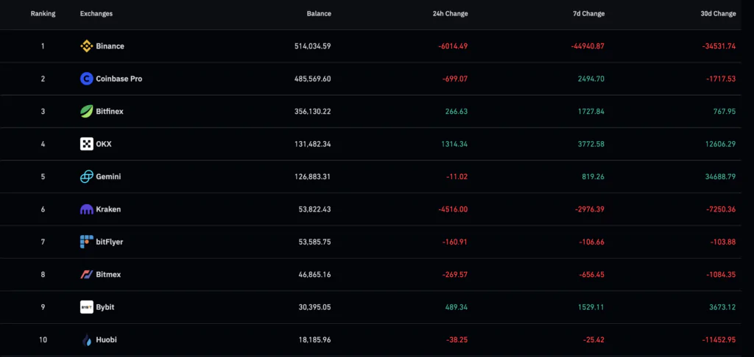
Task: Open the Huobi exchange name
Action: click(106, 339)
